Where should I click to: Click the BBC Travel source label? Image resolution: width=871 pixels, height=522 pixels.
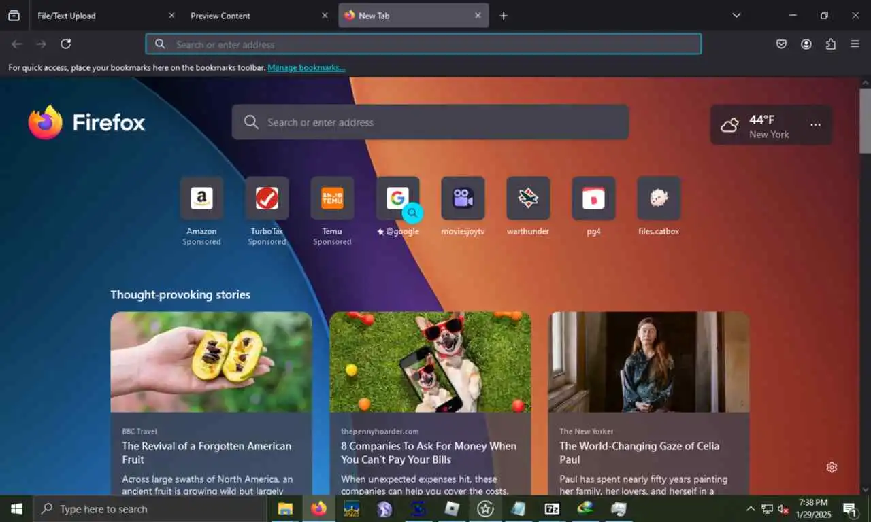click(139, 431)
